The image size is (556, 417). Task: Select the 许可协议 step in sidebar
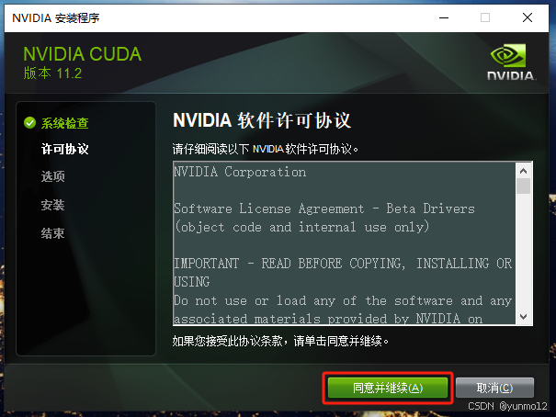65,149
